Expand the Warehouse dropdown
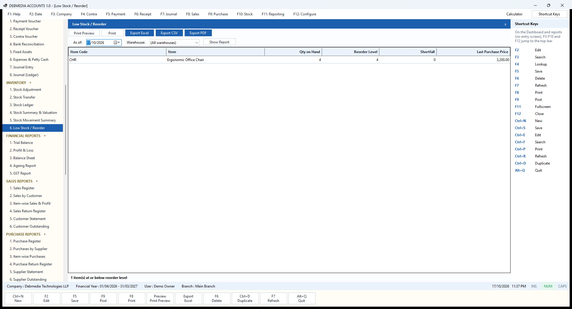Viewport: 572px width, 309px height. point(196,42)
